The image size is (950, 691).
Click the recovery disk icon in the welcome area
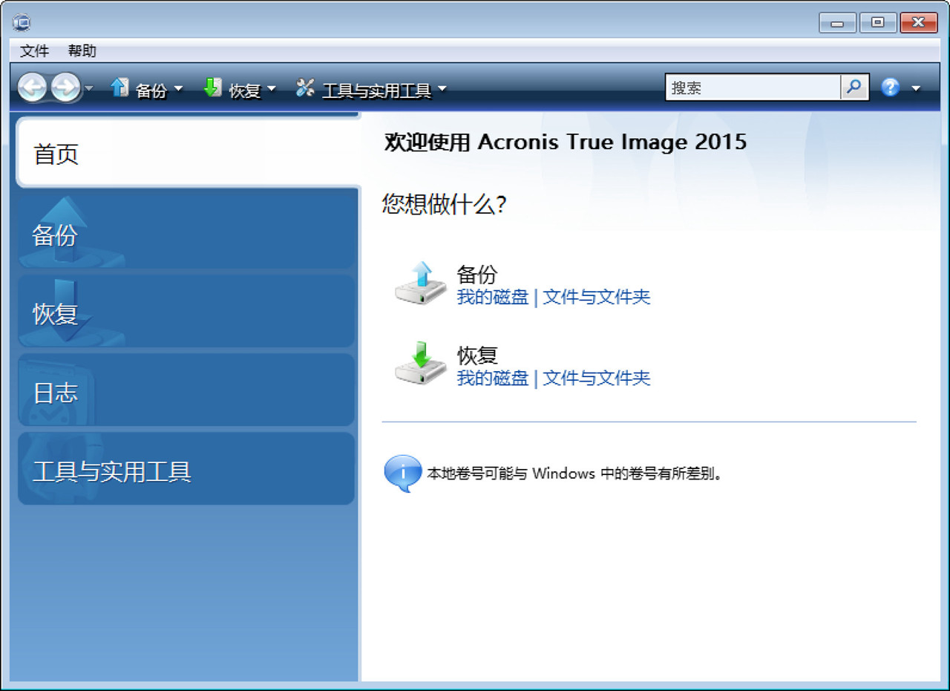pos(419,366)
